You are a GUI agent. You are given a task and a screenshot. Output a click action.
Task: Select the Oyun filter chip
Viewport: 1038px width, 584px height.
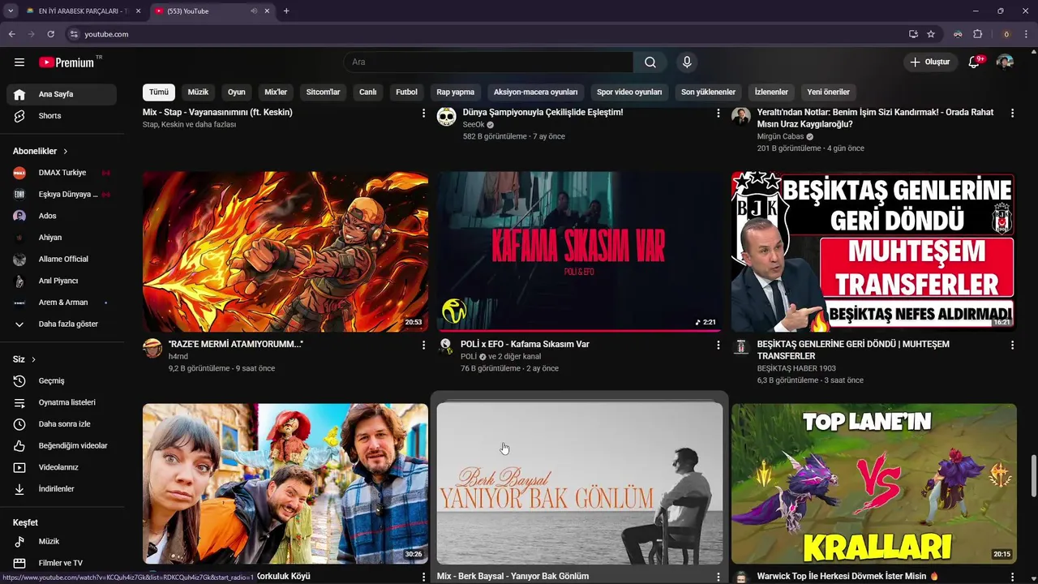tap(236, 92)
